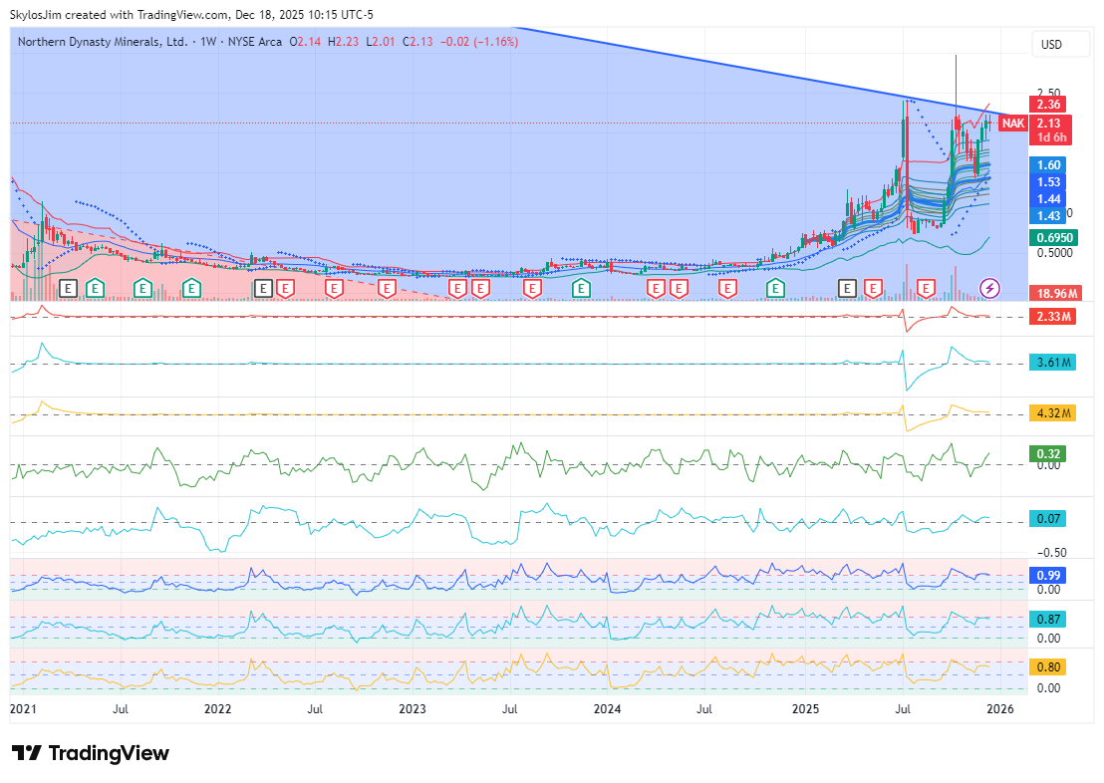Click the C2.13 close value
The height and width of the screenshot is (783, 1104).
417,42
